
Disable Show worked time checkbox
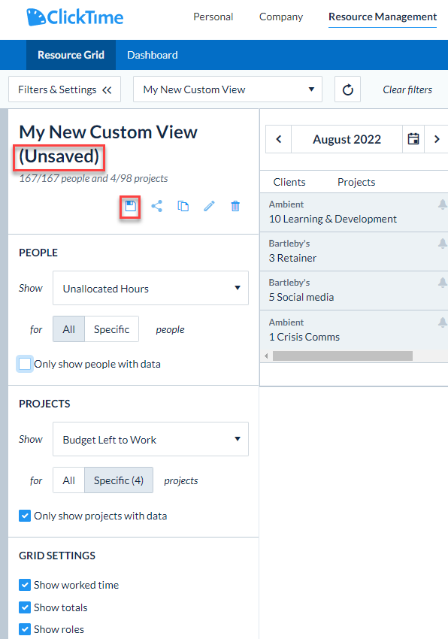pyautogui.click(x=25, y=585)
